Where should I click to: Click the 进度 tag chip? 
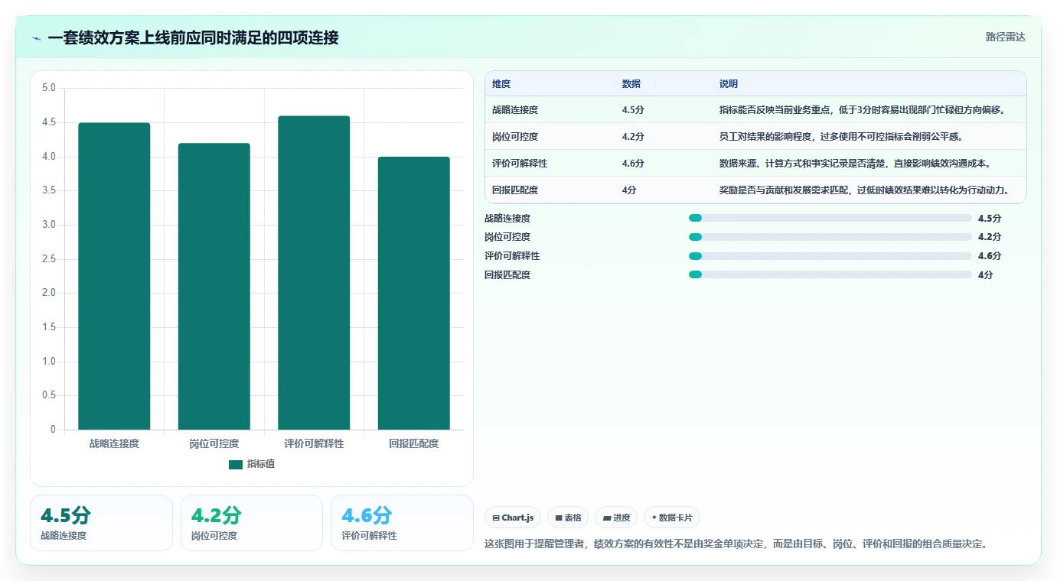pos(616,518)
